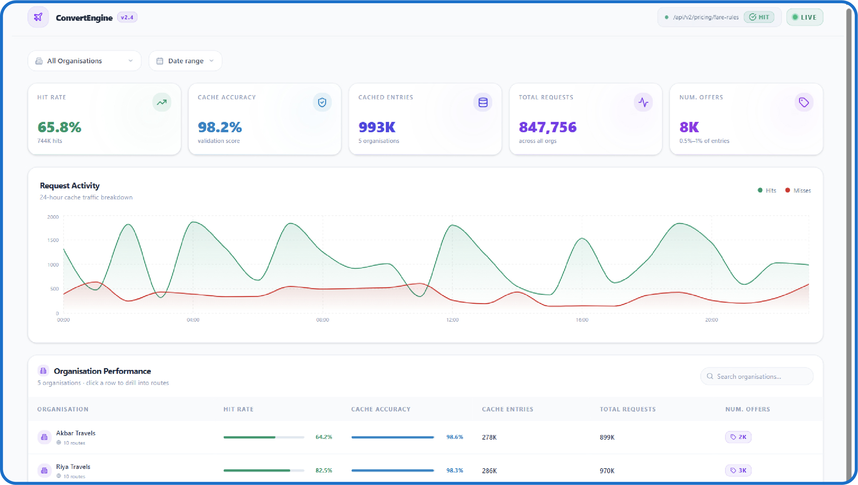Open the Akbar Travels row
This screenshot has height=485, width=858.
click(x=425, y=437)
